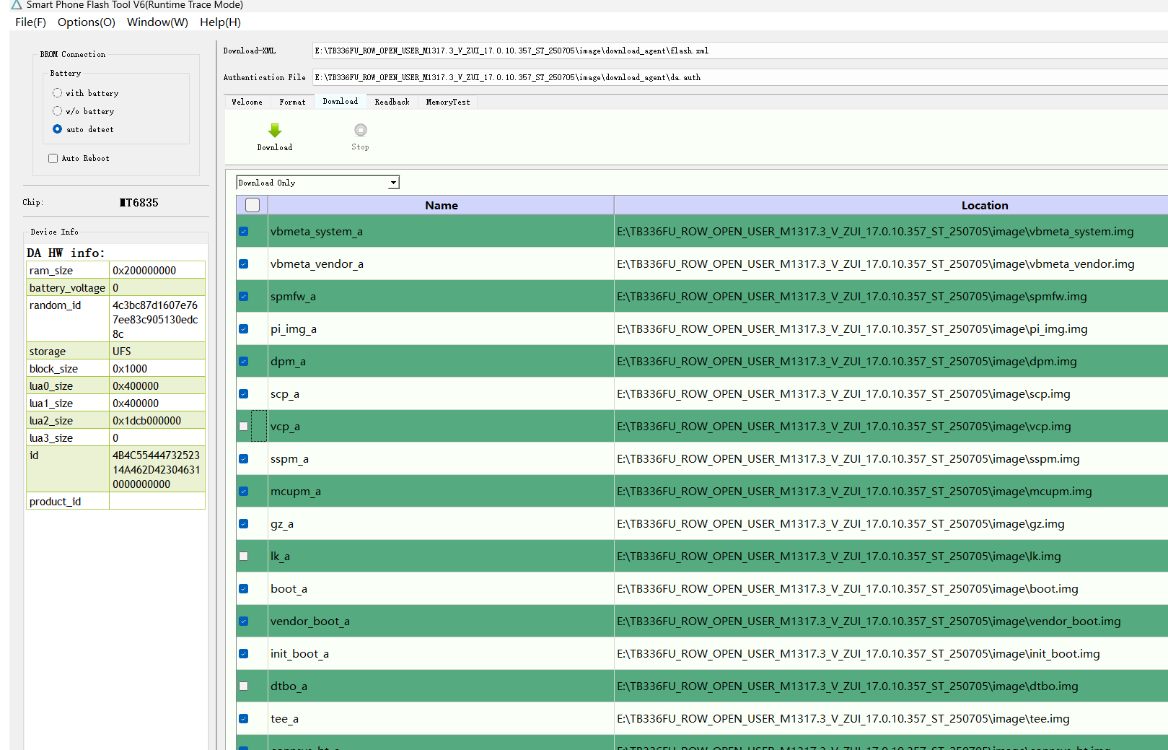Screen dimensions: 1168x750
Task: Select the vendor_boot_a partition name
Action: coord(310,622)
